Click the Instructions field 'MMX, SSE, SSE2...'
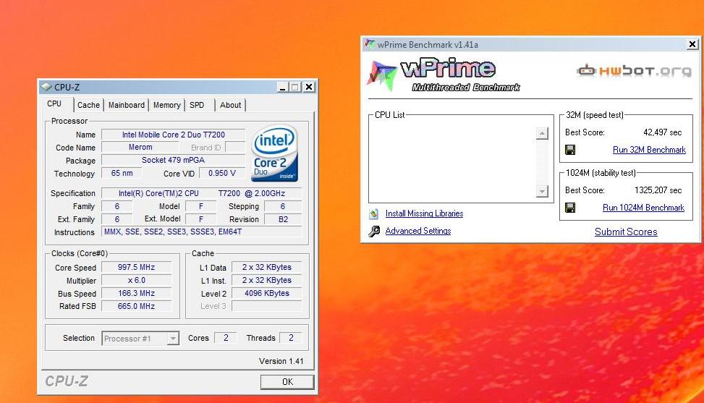Screen dimensions: 704x403 202,232
